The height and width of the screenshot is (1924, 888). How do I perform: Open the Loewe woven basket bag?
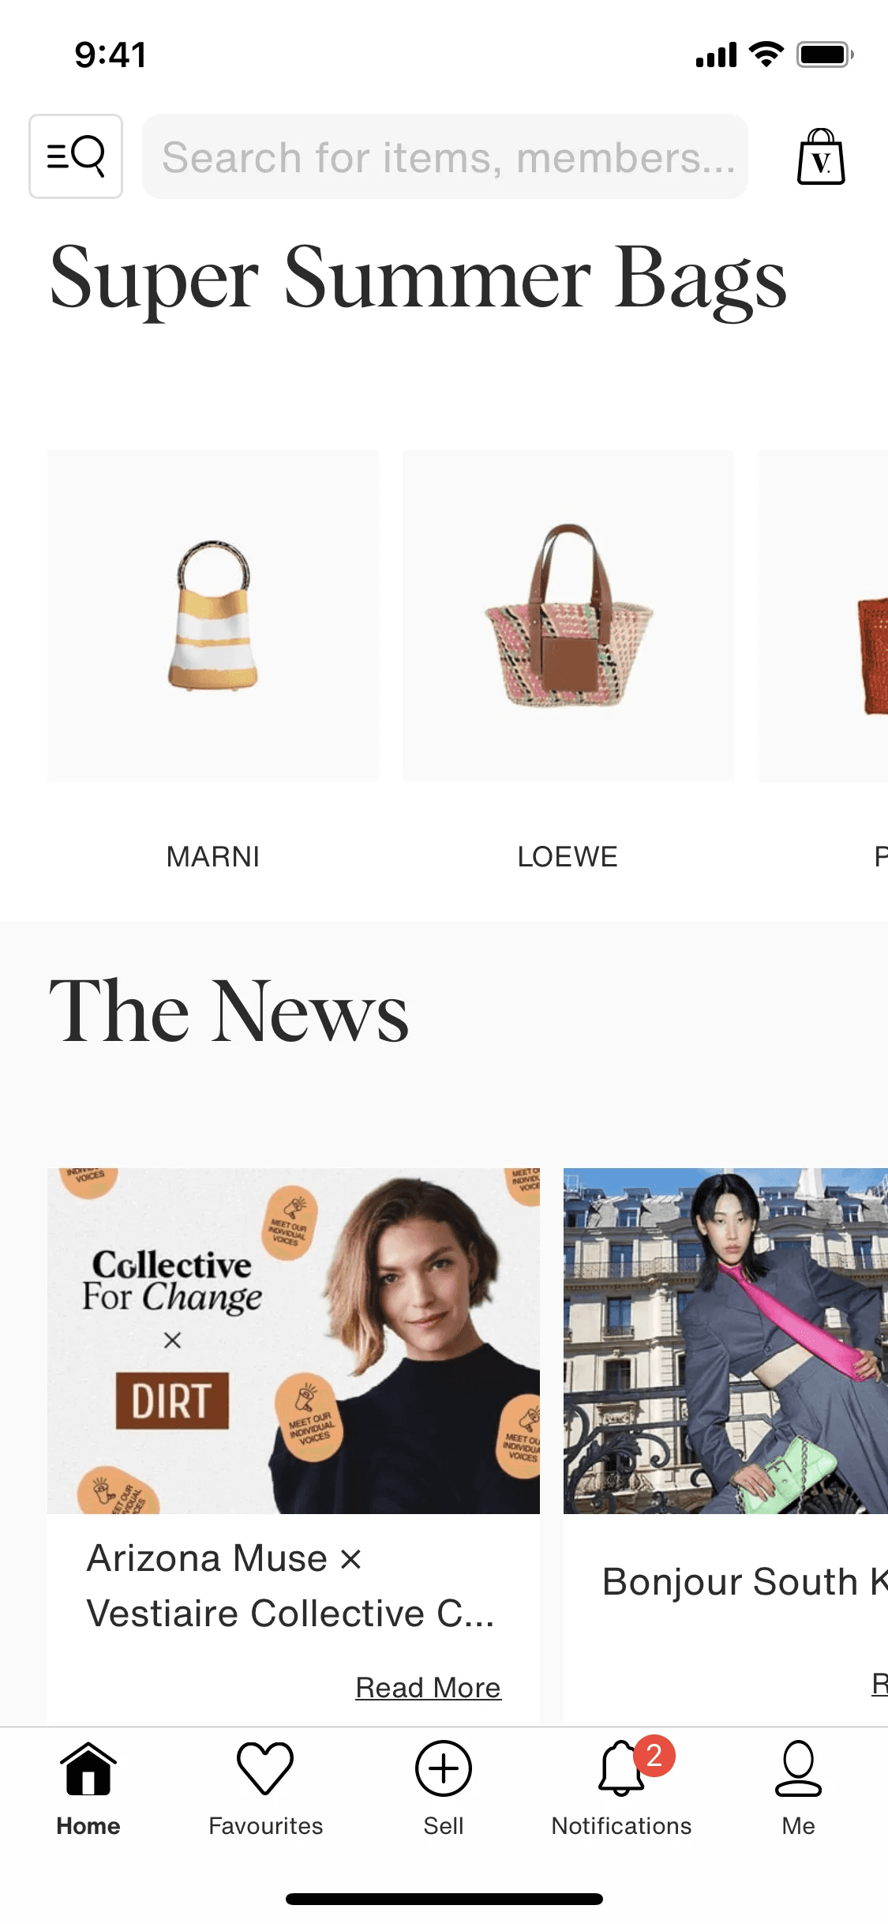pyautogui.click(x=568, y=616)
